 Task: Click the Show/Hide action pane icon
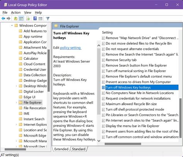[41, 19]
